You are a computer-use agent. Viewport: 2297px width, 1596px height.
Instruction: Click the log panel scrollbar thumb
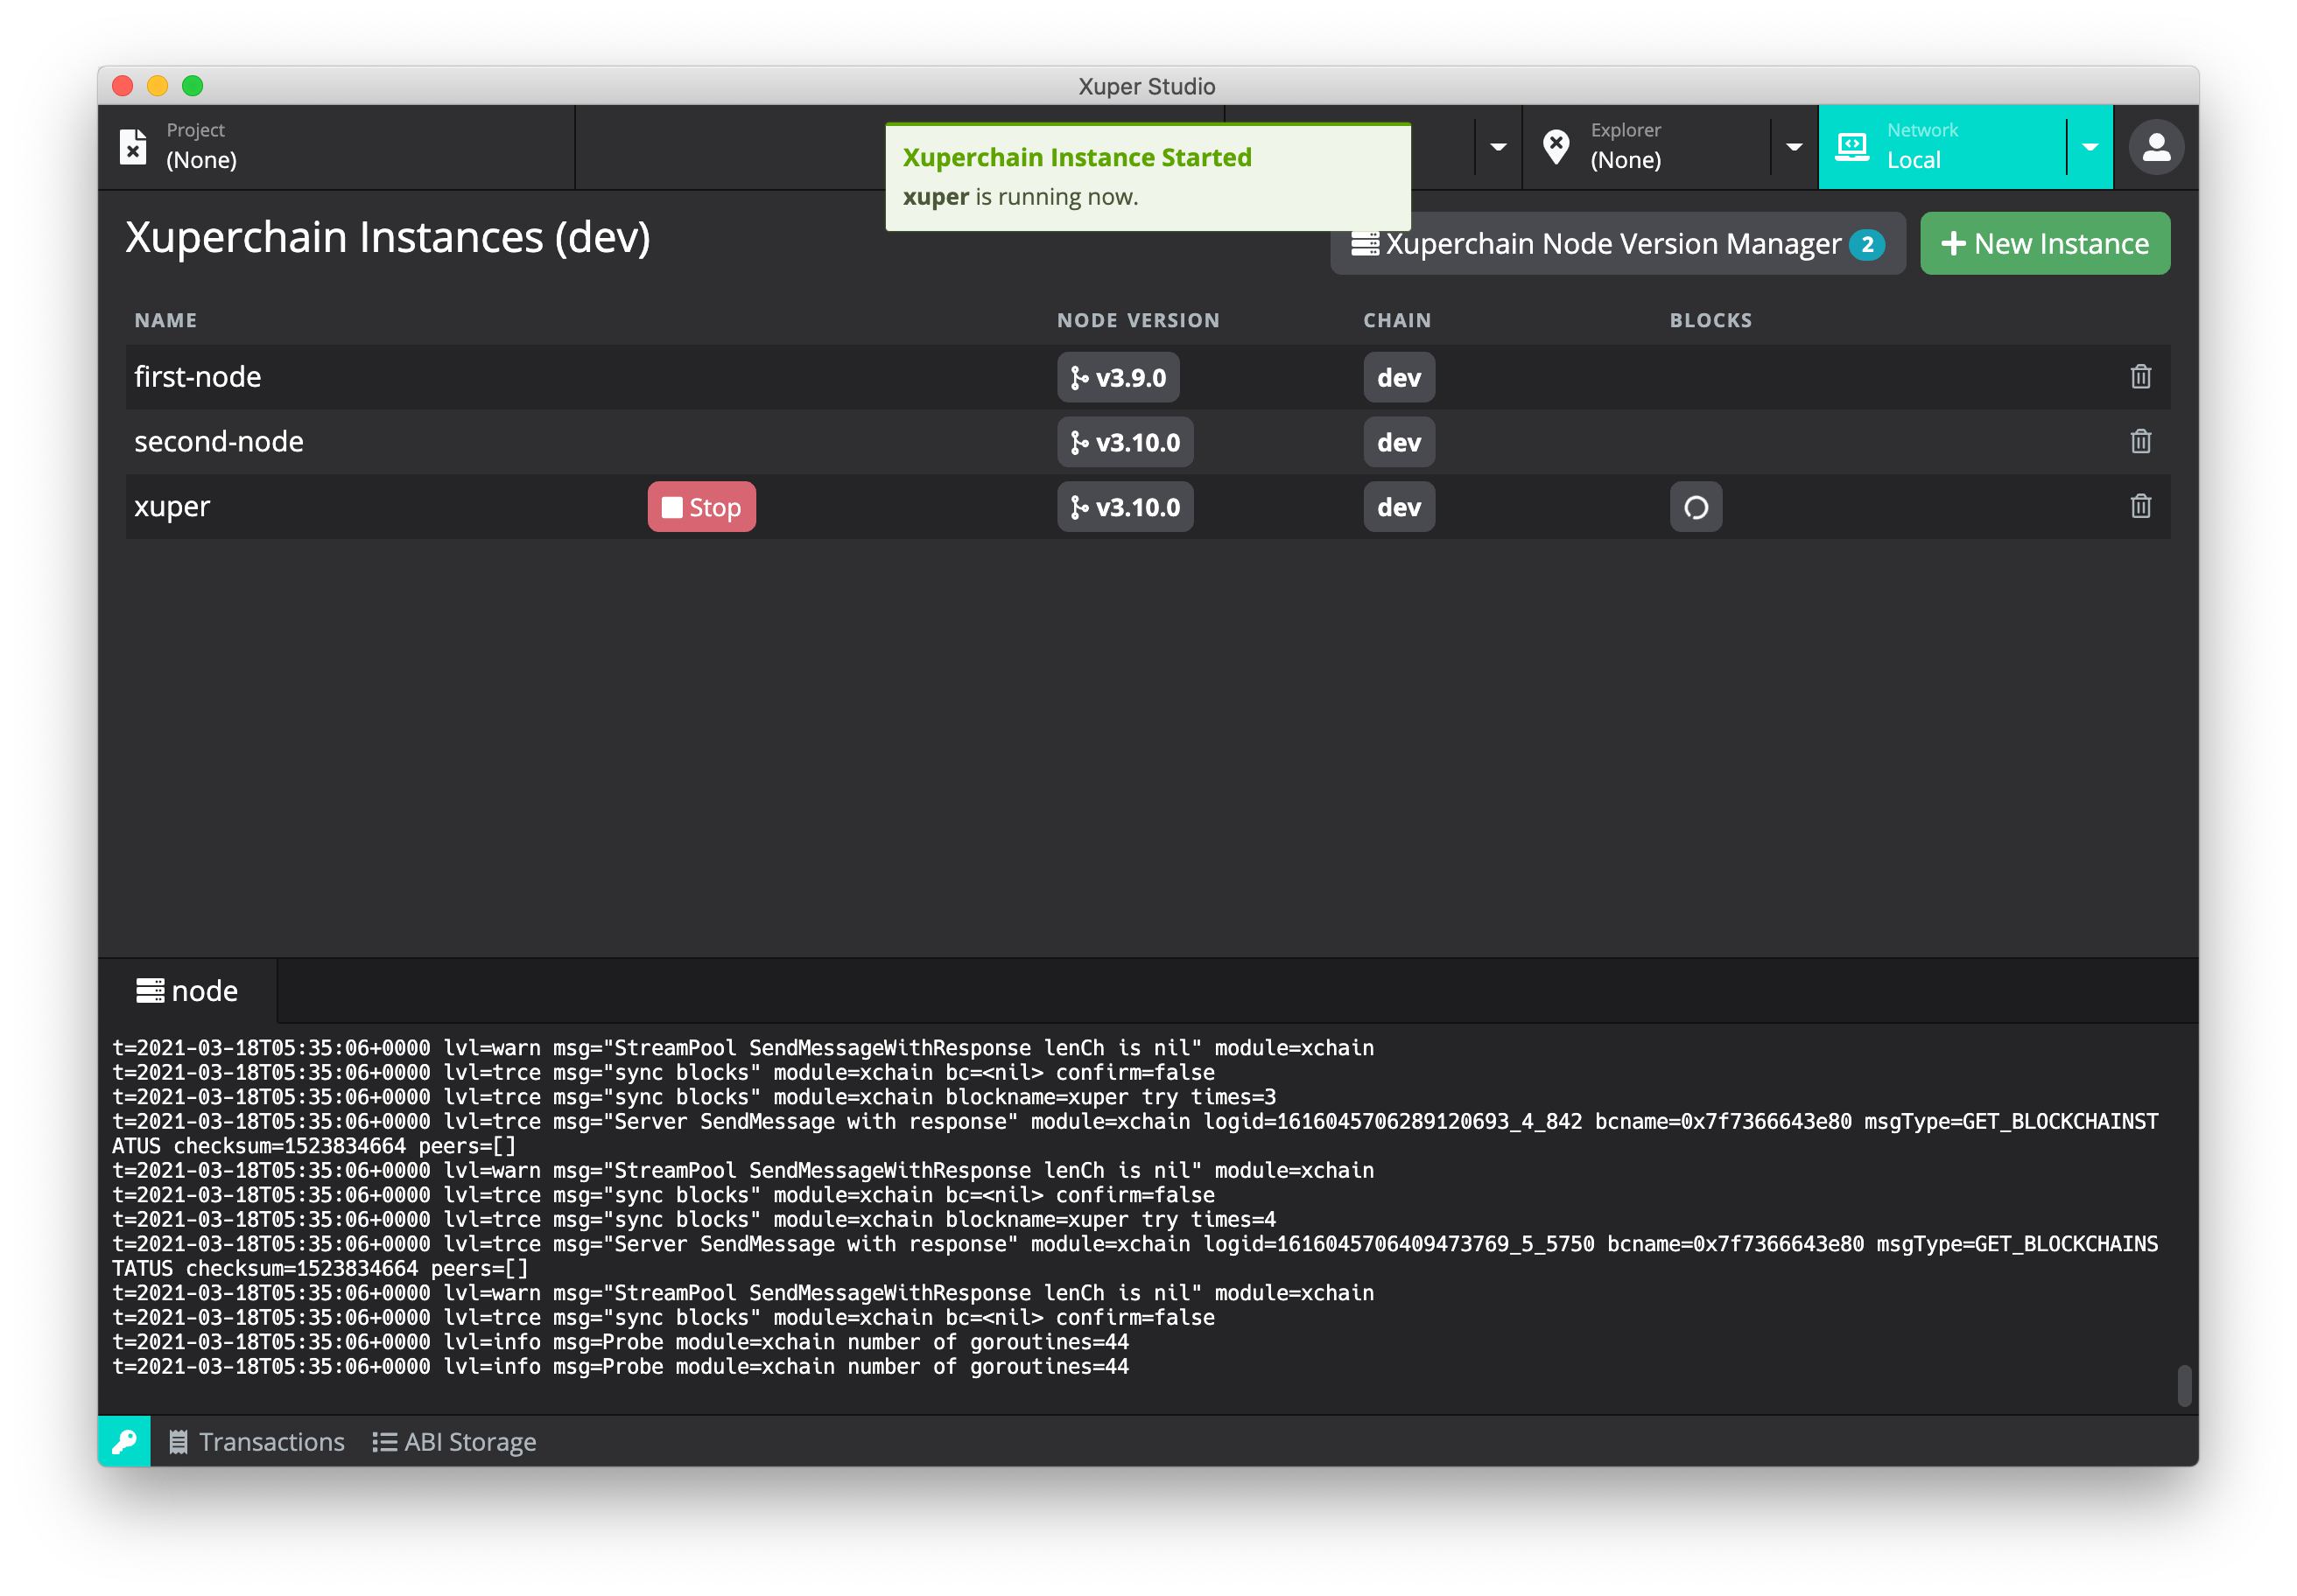[x=2184, y=1385]
